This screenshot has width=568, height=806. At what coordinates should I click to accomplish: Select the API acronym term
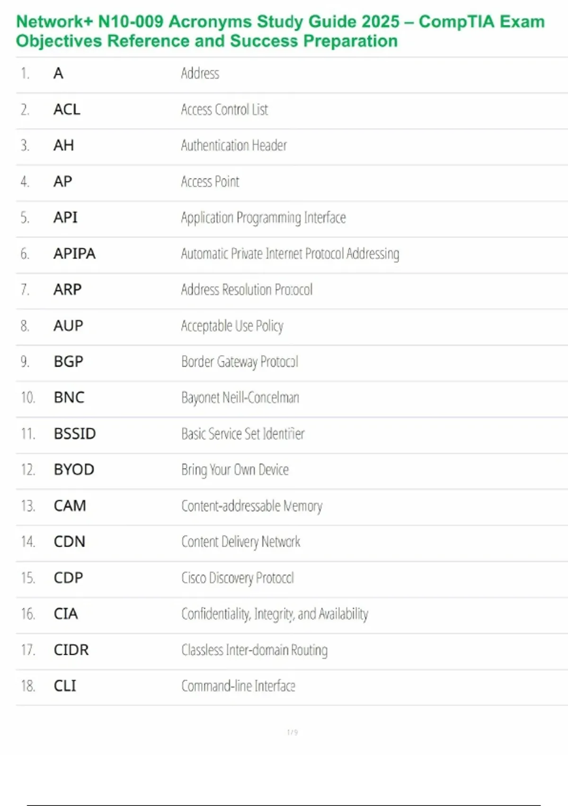pos(65,218)
